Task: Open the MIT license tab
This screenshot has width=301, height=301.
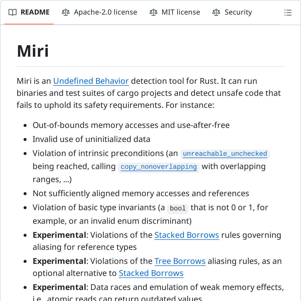Action: pyautogui.click(x=175, y=12)
